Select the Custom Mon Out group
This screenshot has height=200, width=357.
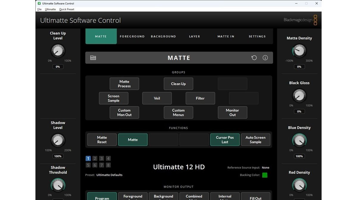[x=124, y=113]
